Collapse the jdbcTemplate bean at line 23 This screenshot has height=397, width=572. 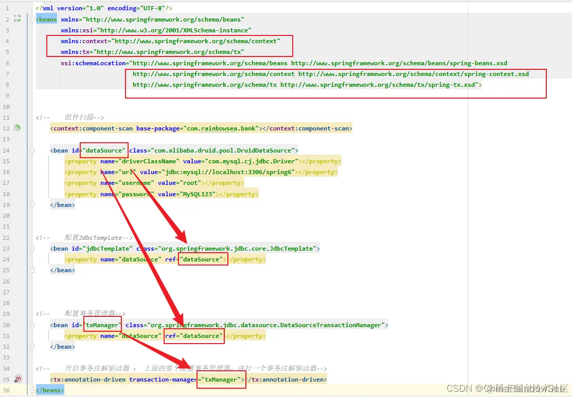[32, 249]
